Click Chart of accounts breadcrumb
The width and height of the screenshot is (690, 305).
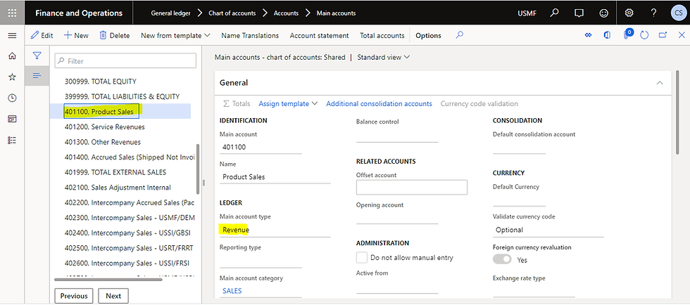pyautogui.click(x=232, y=13)
